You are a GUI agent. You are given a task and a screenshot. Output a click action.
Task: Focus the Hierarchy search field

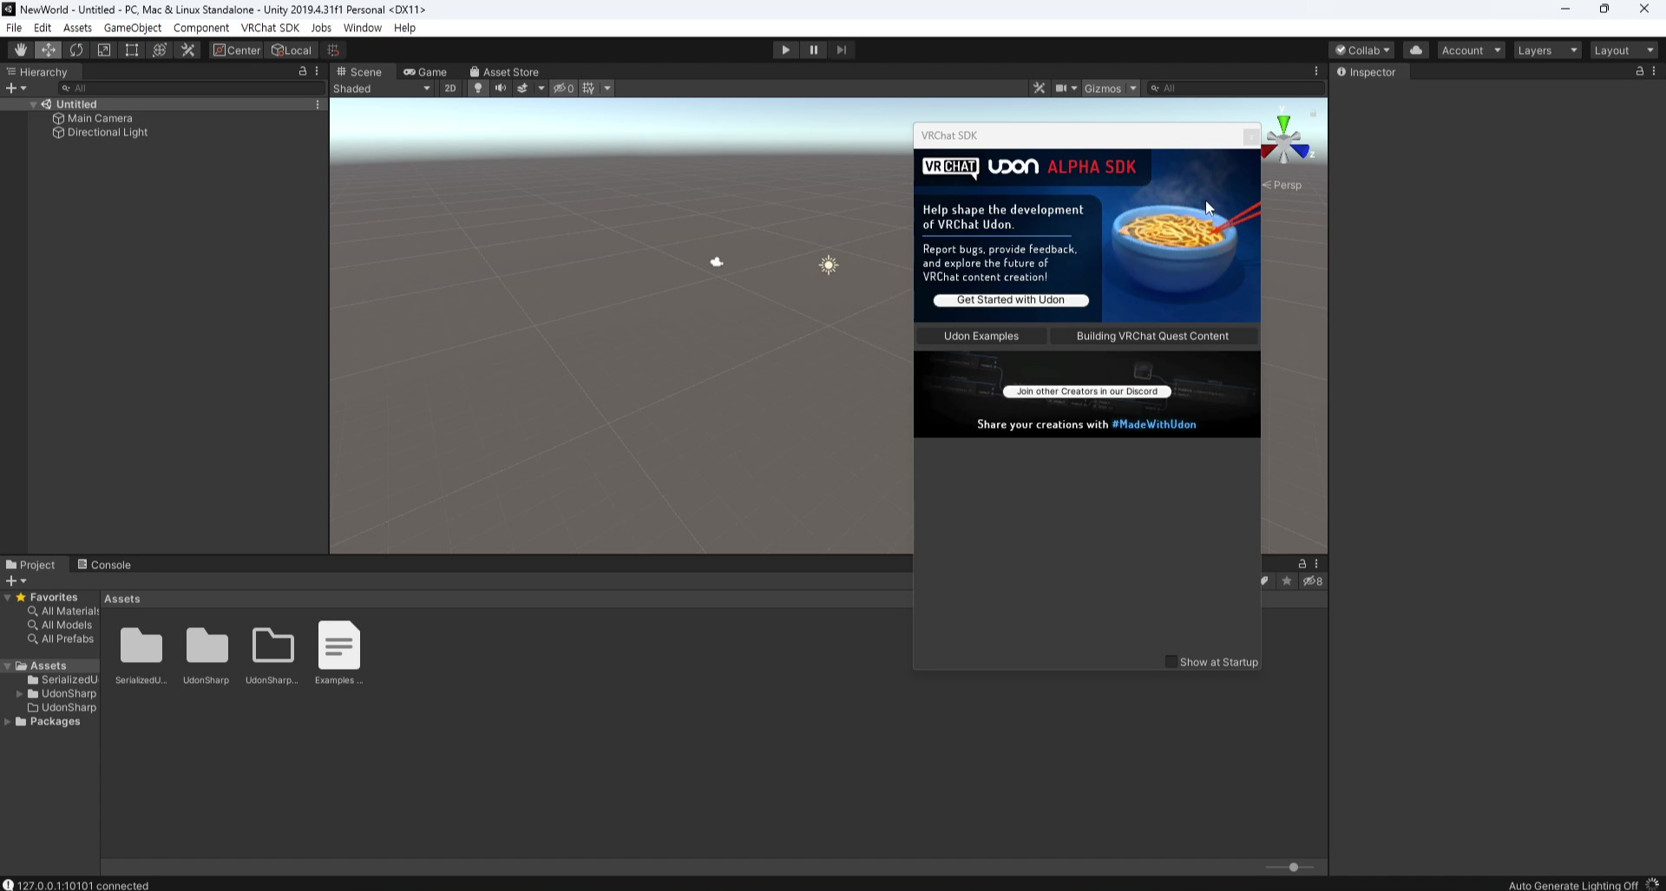[x=191, y=88]
